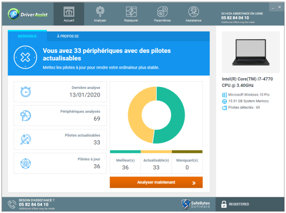Click the system memory icon
Screen dimensions: 286x213
point(224,101)
